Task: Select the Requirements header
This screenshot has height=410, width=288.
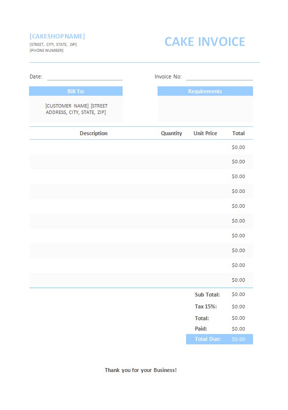Action: [x=205, y=91]
